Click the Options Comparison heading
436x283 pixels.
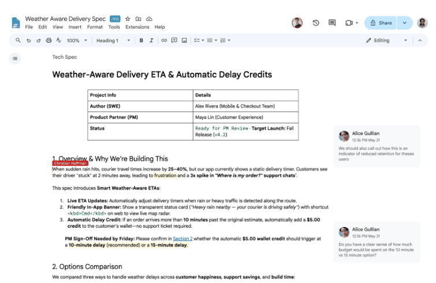coord(87,267)
